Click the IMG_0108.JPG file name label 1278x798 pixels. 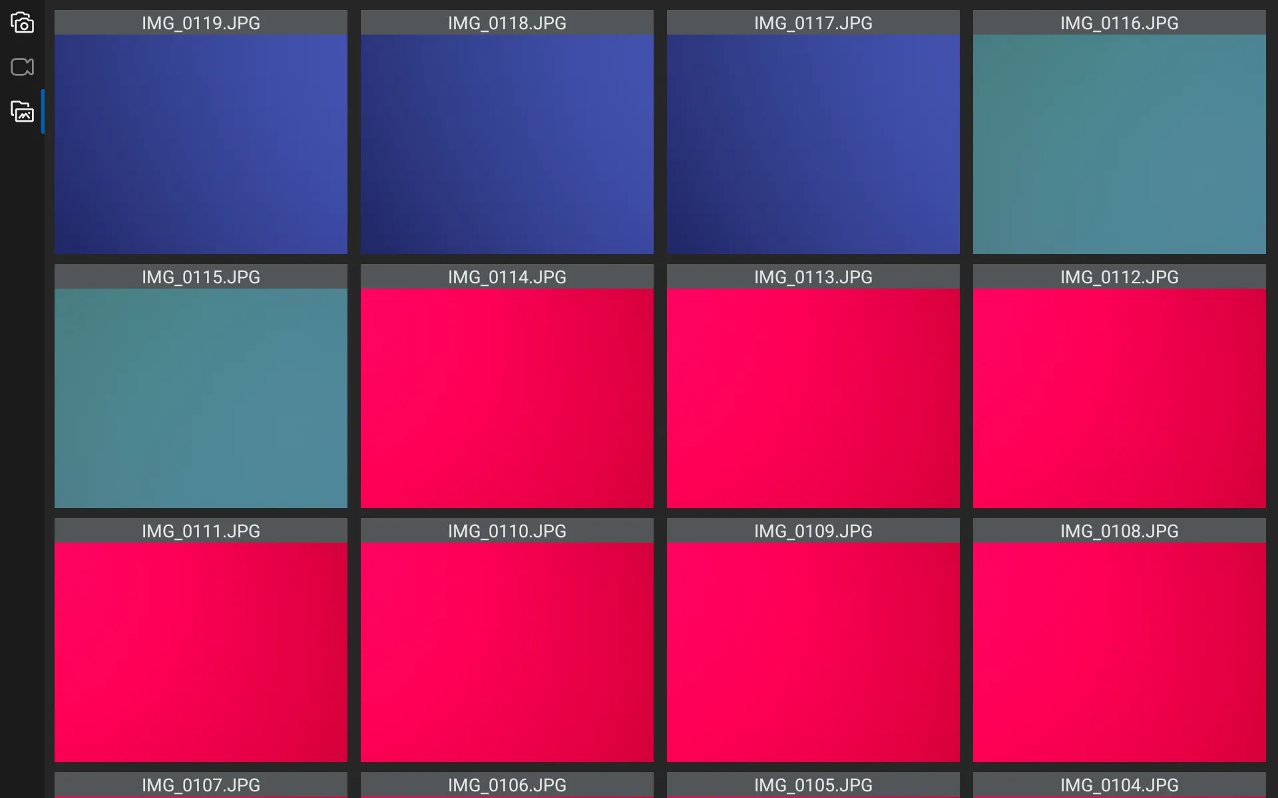[x=1120, y=531]
